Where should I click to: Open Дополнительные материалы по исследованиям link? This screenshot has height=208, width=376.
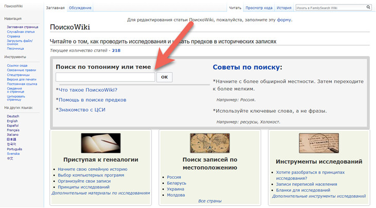point(101,193)
